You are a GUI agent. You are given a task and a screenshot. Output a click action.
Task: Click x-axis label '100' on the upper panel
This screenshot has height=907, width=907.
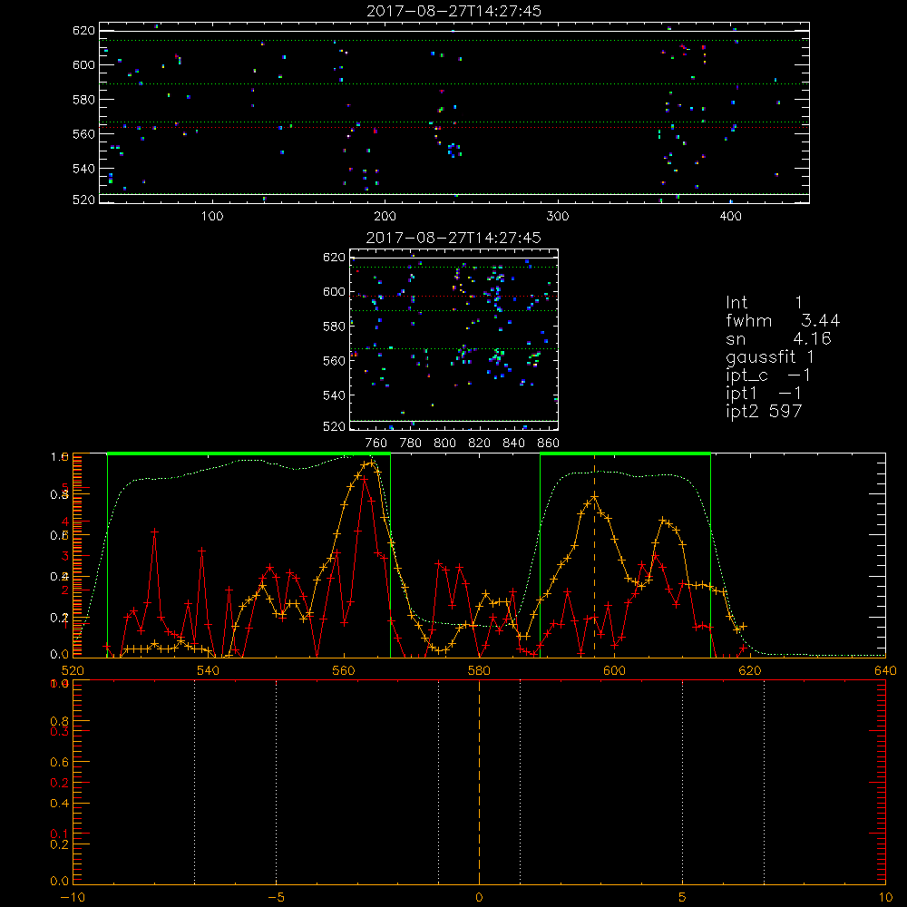point(212,216)
